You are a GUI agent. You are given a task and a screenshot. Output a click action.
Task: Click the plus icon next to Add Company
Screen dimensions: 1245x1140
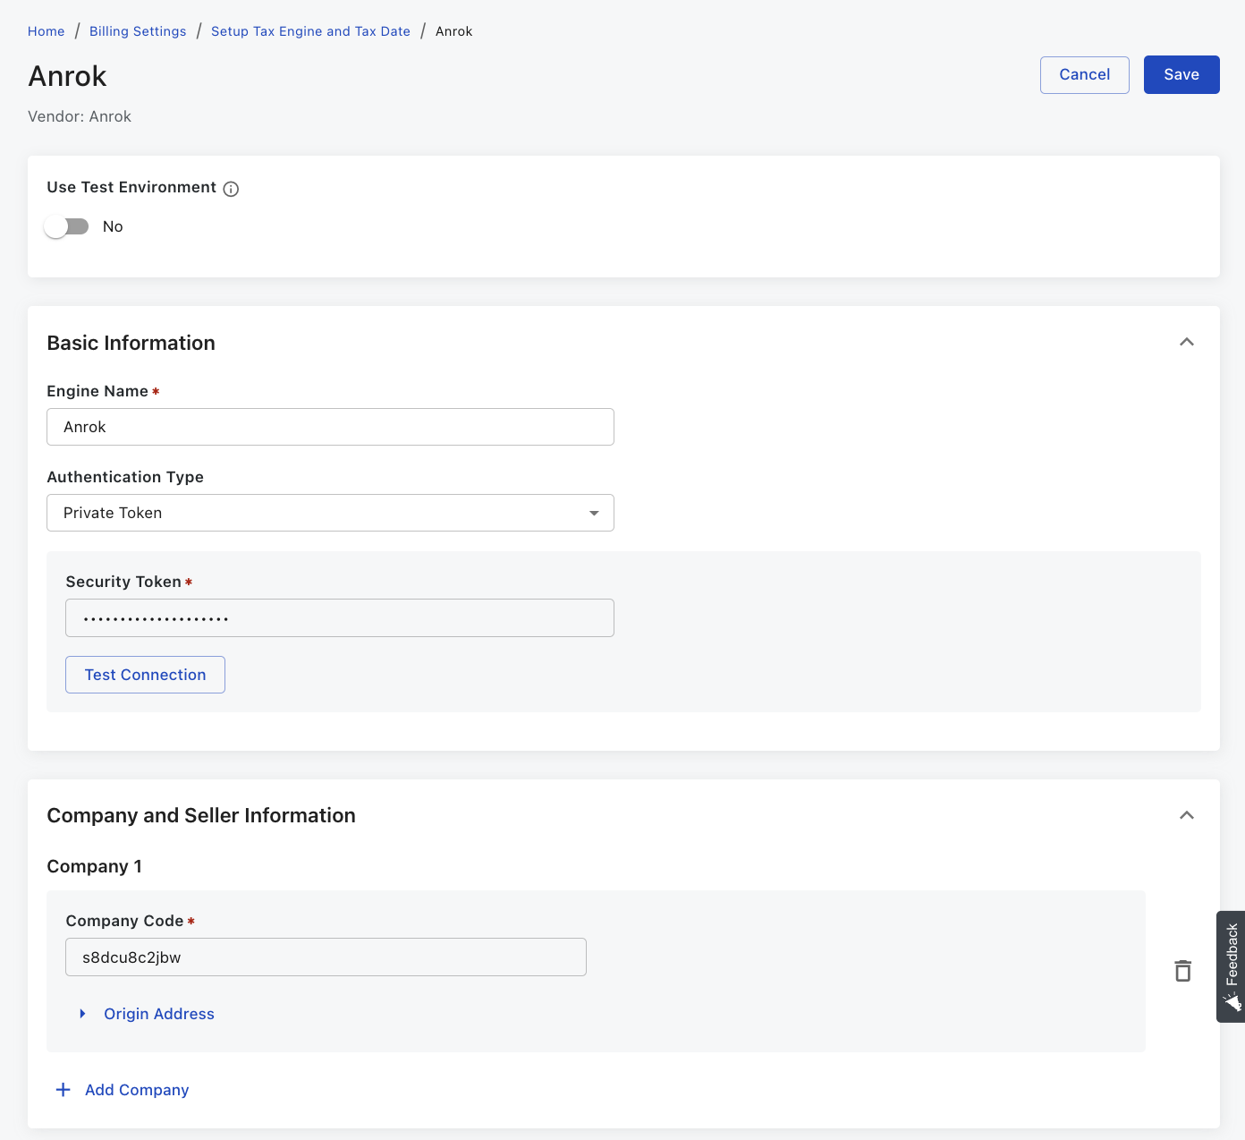pyautogui.click(x=64, y=1090)
